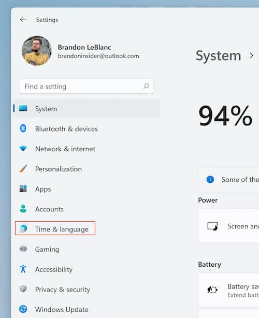
Task: Click the Privacy & security shield icon
Action: (x=23, y=289)
